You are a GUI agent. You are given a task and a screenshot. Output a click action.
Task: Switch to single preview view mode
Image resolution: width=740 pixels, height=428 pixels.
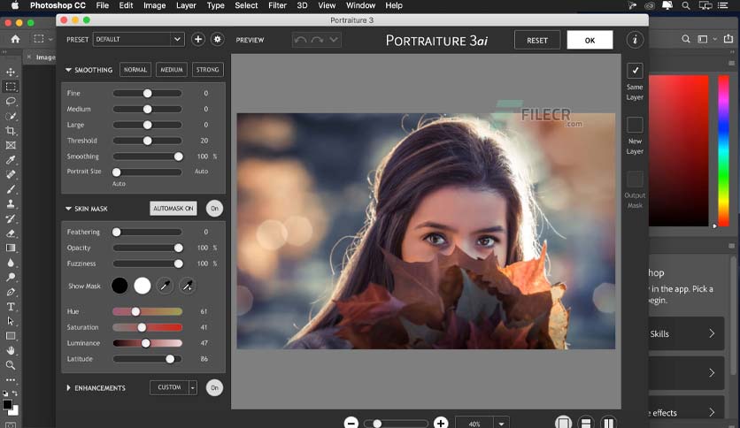point(564,423)
